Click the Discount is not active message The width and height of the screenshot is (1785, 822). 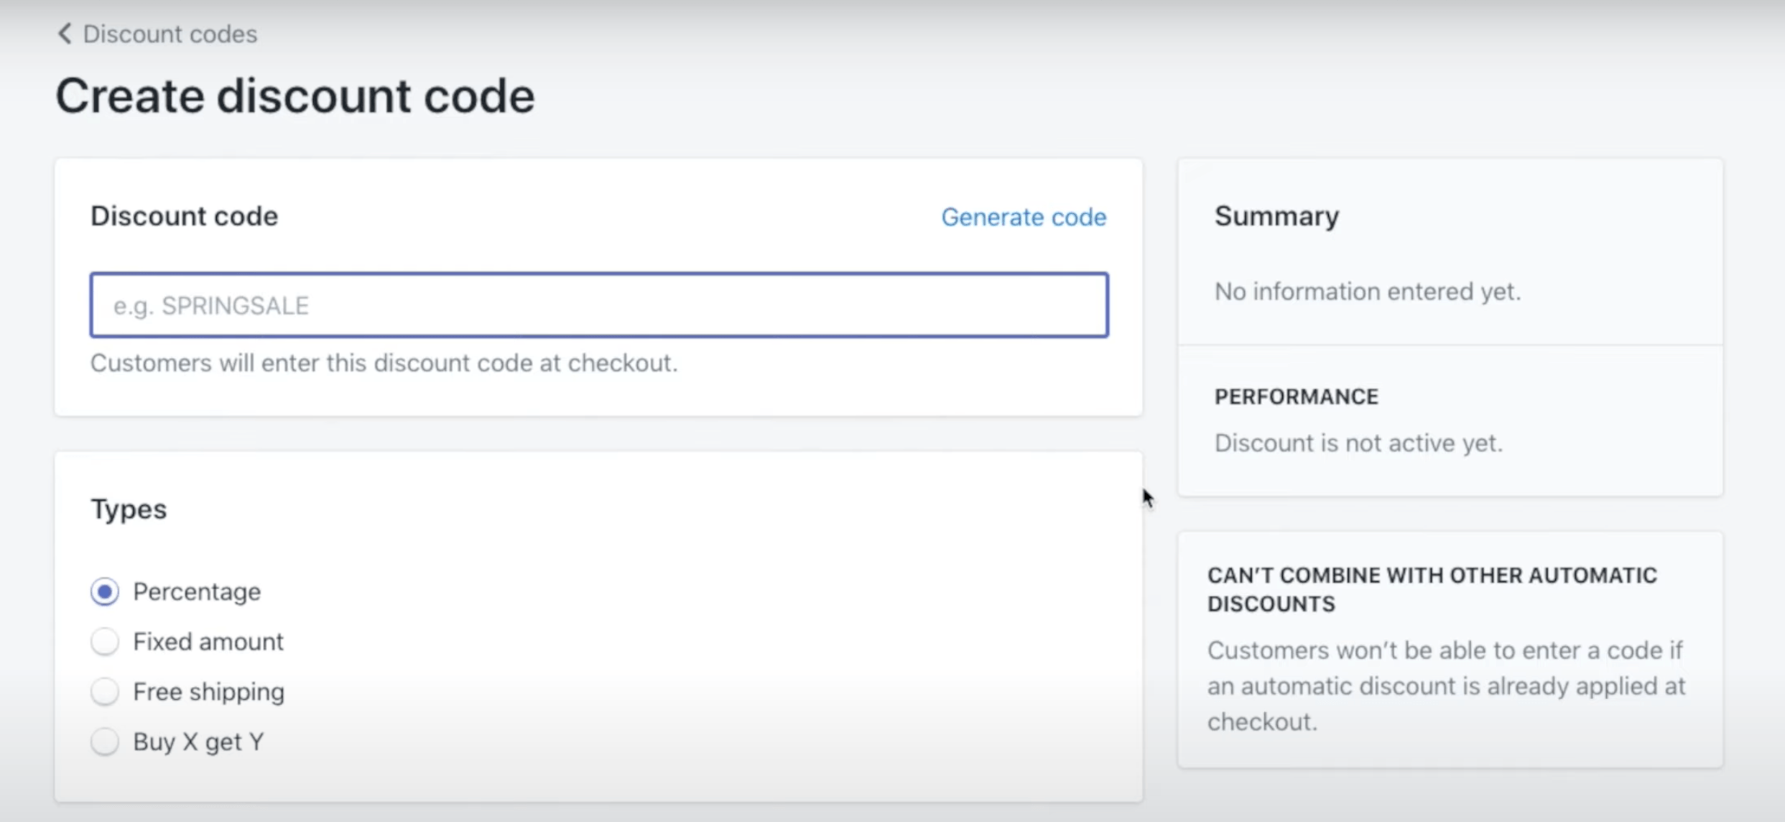click(x=1358, y=443)
